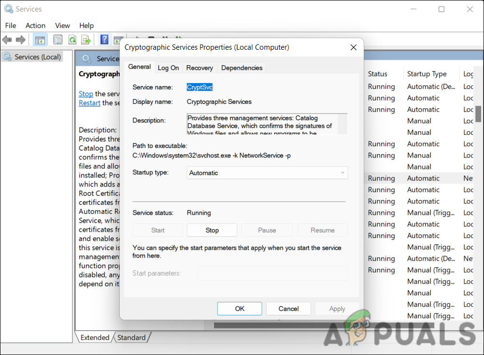Click the svchost.exe executable path text
Viewport: 484px width, 355px height.
tap(212, 156)
